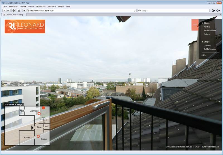Go to the browser home page
Viewport: 223px width, 155px height.
[x=19, y=11]
